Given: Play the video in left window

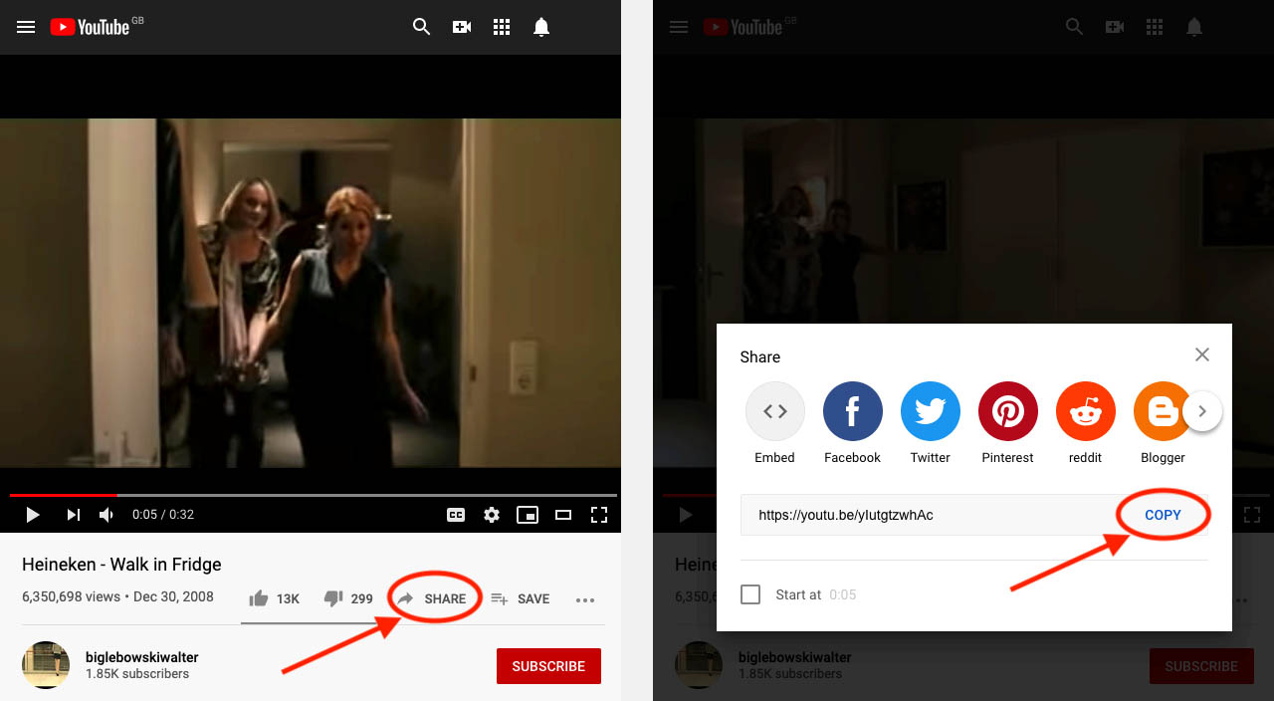Looking at the screenshot, I should [x=32, y=515].
